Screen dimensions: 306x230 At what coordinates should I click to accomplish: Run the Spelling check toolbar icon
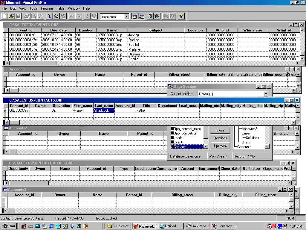click(x=41, y=16)
